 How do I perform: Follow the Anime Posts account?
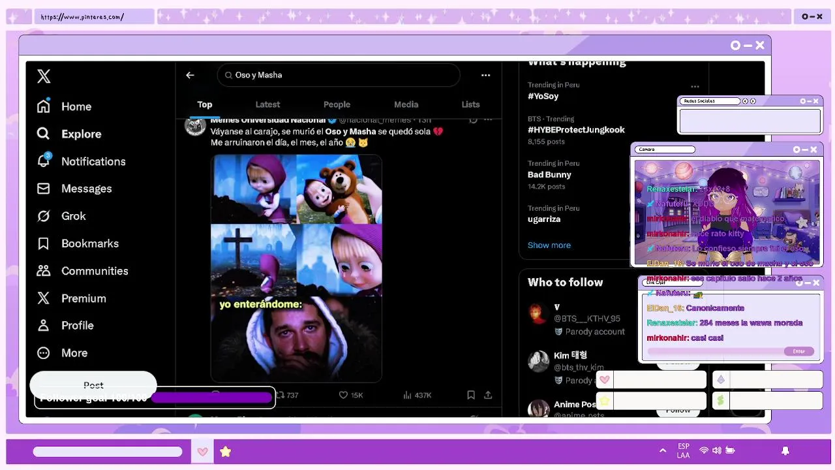(x=678, y=410)
